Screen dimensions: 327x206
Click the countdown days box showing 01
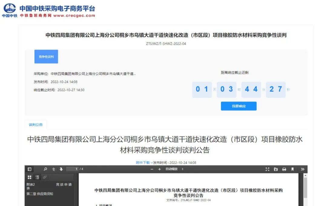point(202,90)
